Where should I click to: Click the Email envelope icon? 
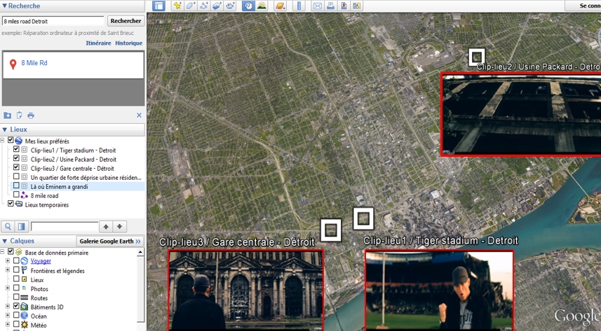pyautogui.click(x=318, y=6)
